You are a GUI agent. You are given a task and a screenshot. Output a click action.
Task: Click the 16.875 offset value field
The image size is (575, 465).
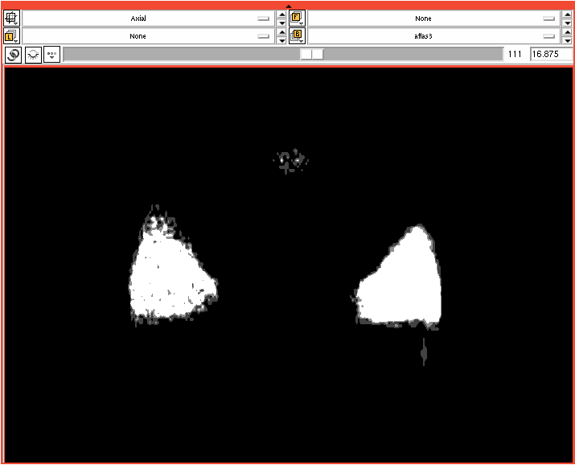tap(551, 54)
